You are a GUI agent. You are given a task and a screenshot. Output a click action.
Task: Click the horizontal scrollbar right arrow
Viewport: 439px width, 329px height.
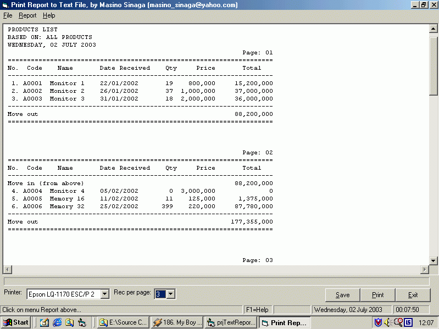point(425,270)
